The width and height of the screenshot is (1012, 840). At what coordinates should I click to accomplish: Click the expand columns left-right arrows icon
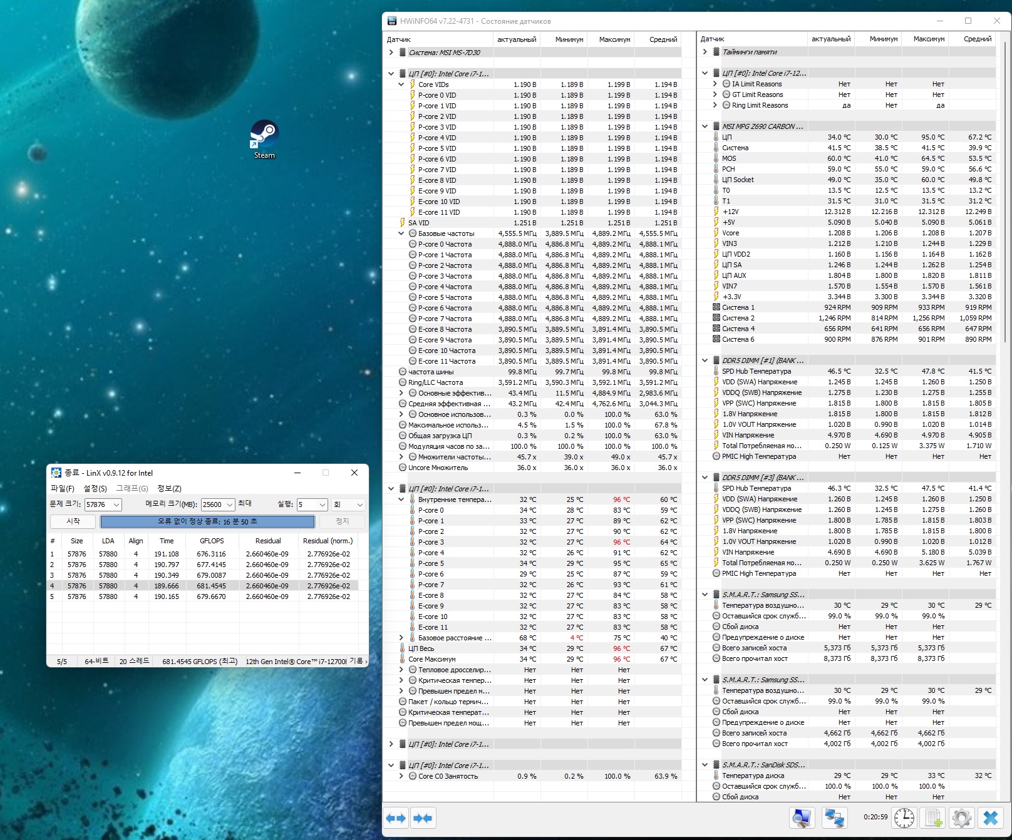click(396, 818)
